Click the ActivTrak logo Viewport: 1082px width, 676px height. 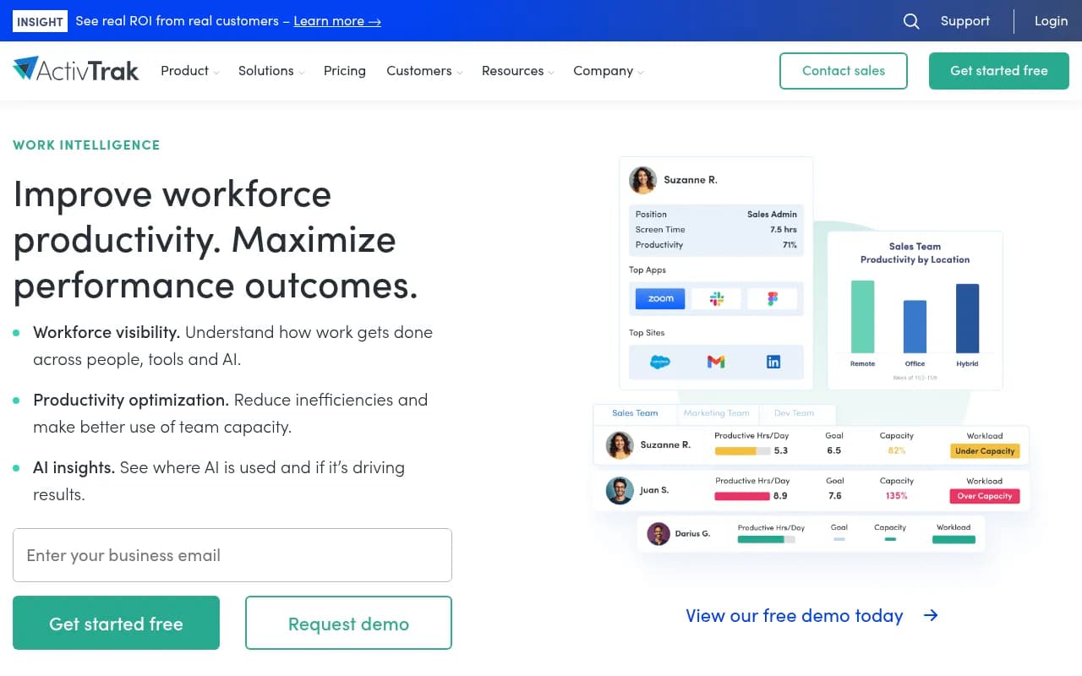pyautogui.click(x=76, y=70)
